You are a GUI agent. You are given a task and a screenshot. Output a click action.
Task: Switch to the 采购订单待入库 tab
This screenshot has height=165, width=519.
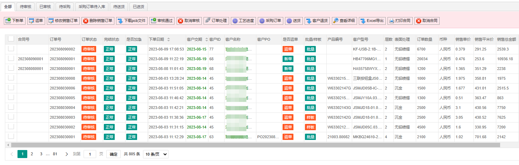tap(92, 7)
